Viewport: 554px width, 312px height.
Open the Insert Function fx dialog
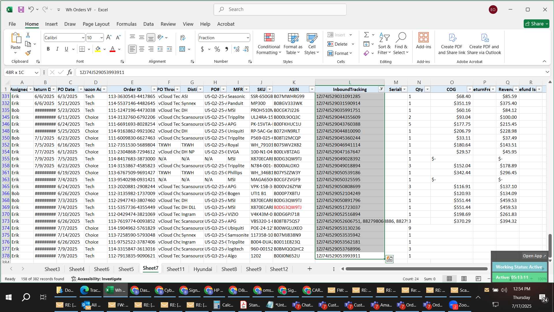tap(70, 72)
